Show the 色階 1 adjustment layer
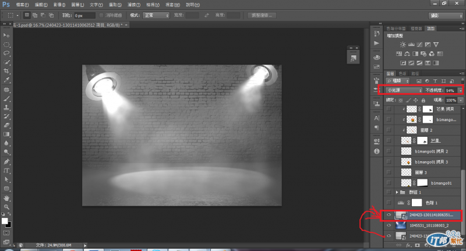The image size is (466, 251). click(x=389, y=203)
